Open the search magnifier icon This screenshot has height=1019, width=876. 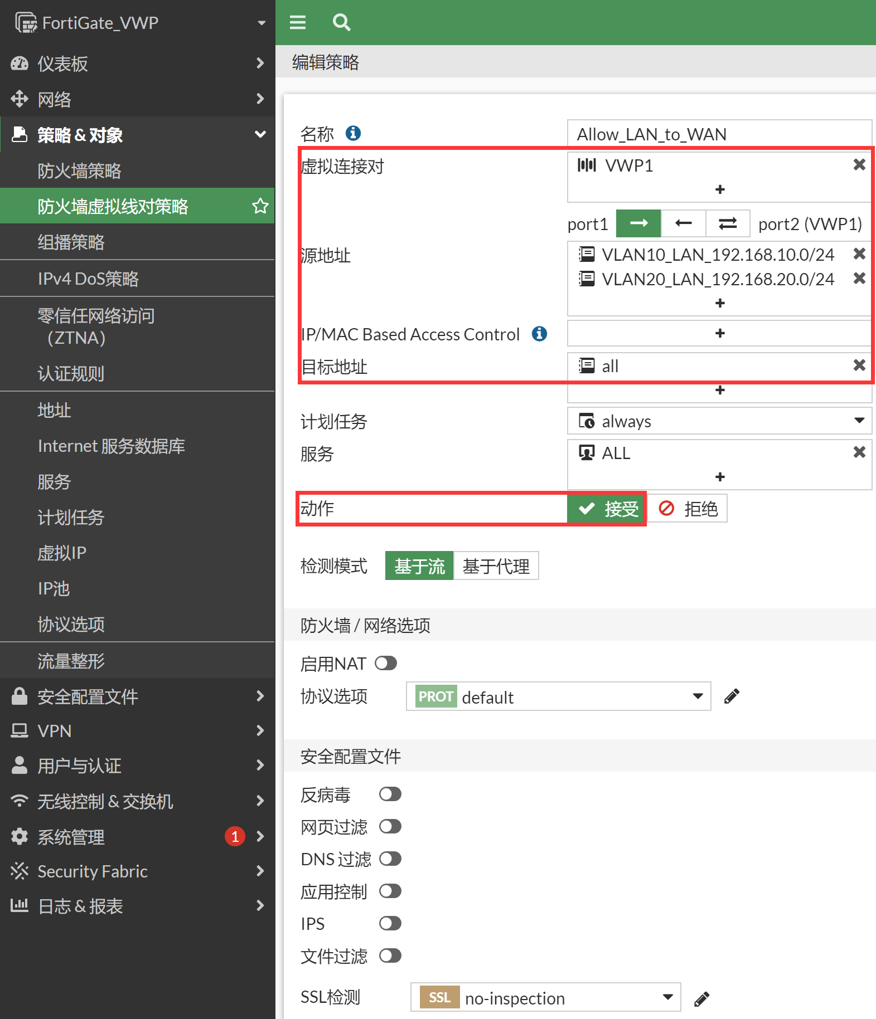[341, 22]
